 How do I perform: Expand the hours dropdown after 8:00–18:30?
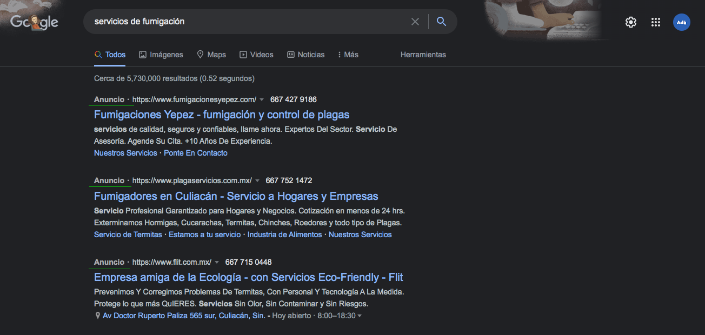pos(360,316)
